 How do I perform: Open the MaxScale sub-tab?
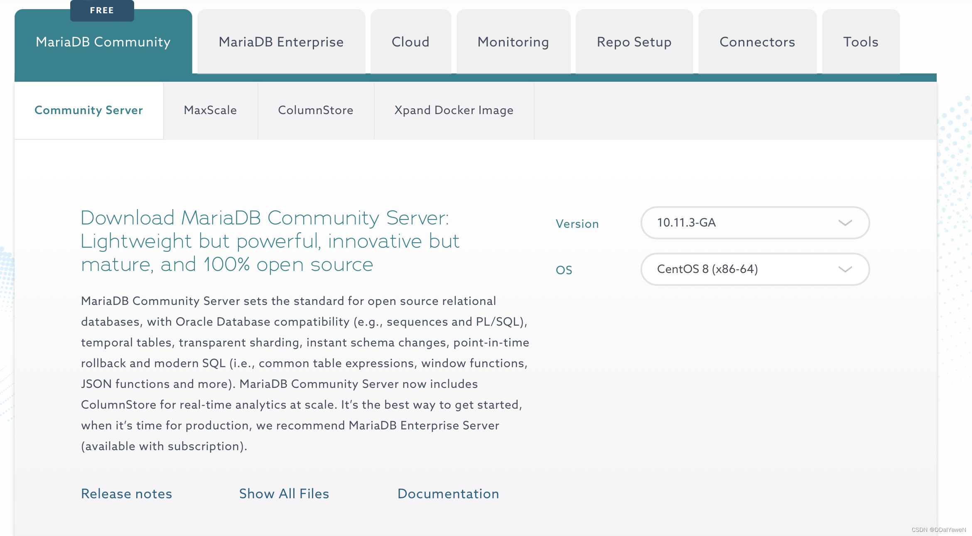[210, 110]
